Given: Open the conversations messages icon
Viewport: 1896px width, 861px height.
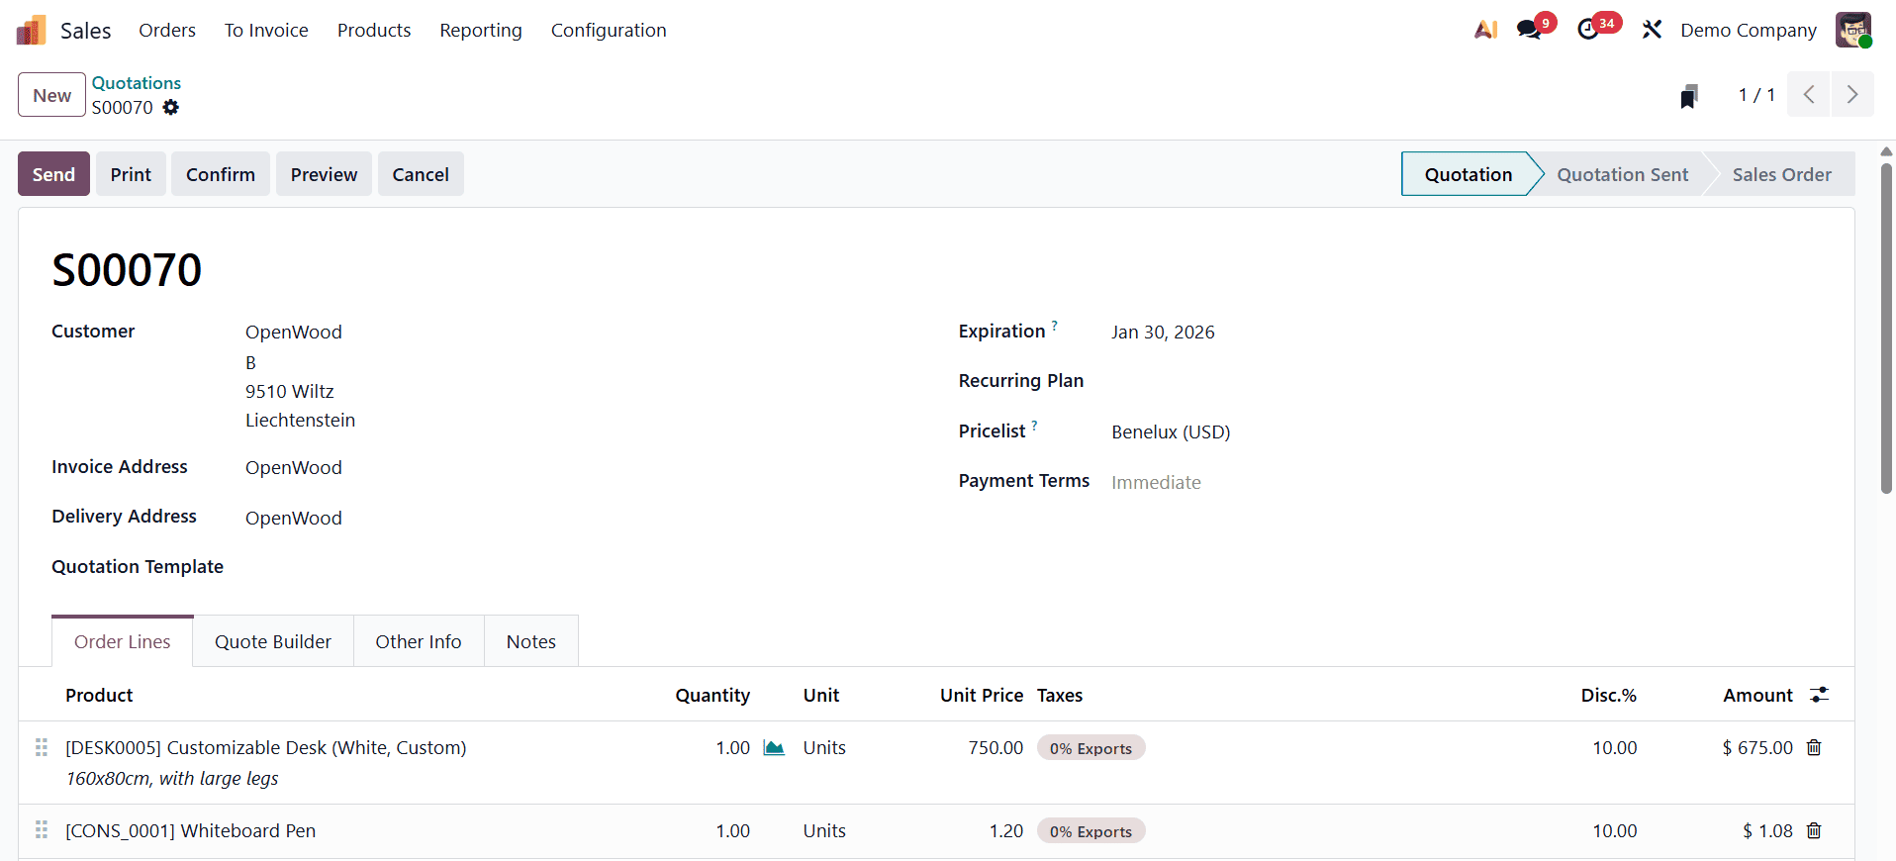Looking at the screenshot, I should point(1529,30).
